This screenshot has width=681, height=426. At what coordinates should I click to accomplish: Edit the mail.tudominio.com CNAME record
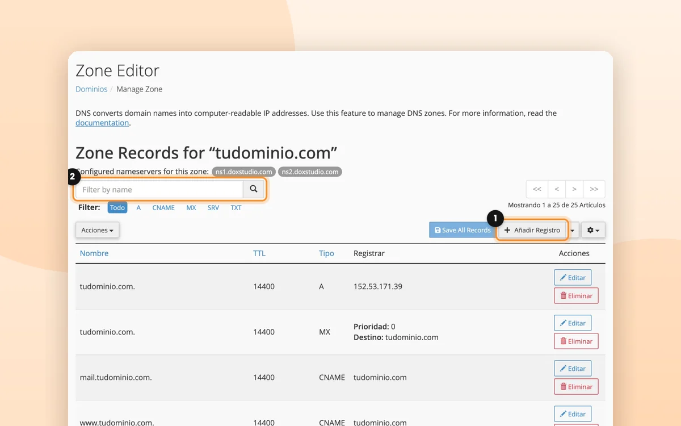coord(573,368)
